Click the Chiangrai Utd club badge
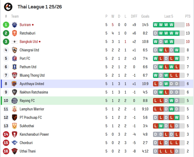The height and width of the screenshot is (157, 194). tap(15, 50)
